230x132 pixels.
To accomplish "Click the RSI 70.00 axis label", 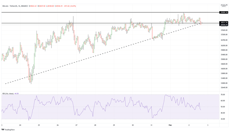I will 223,95.
